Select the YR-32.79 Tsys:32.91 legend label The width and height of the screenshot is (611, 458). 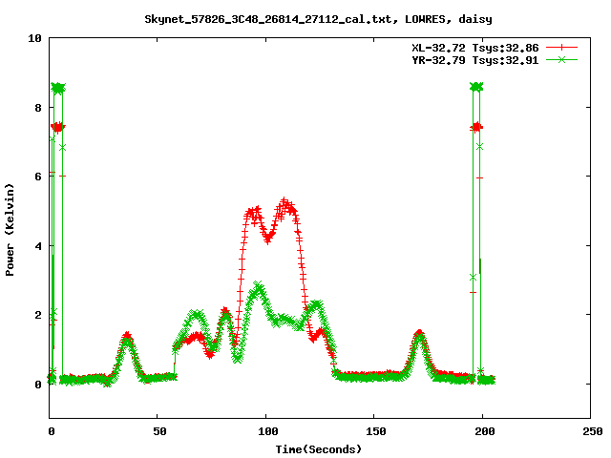[475, 60]
